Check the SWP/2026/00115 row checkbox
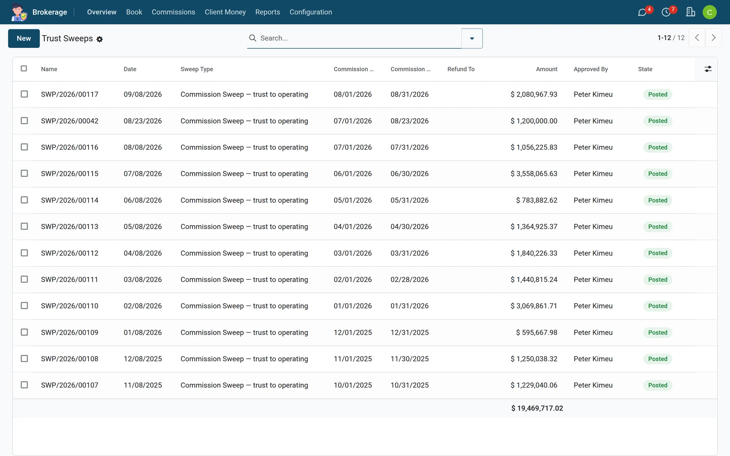The image size is (730, 456). tap(24, 173)
